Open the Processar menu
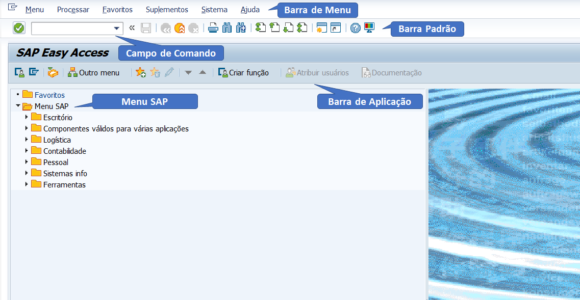 tap(73, 10)
